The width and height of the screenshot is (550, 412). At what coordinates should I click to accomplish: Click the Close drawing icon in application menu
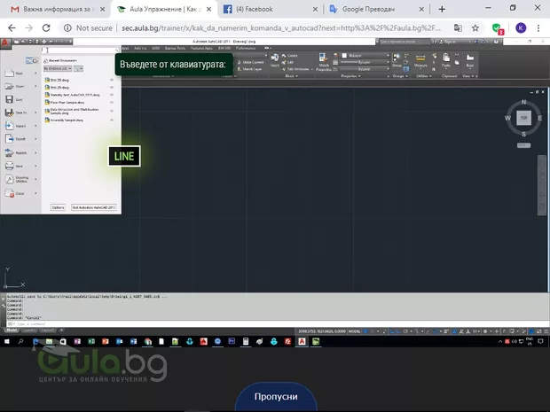pos(9,193)
